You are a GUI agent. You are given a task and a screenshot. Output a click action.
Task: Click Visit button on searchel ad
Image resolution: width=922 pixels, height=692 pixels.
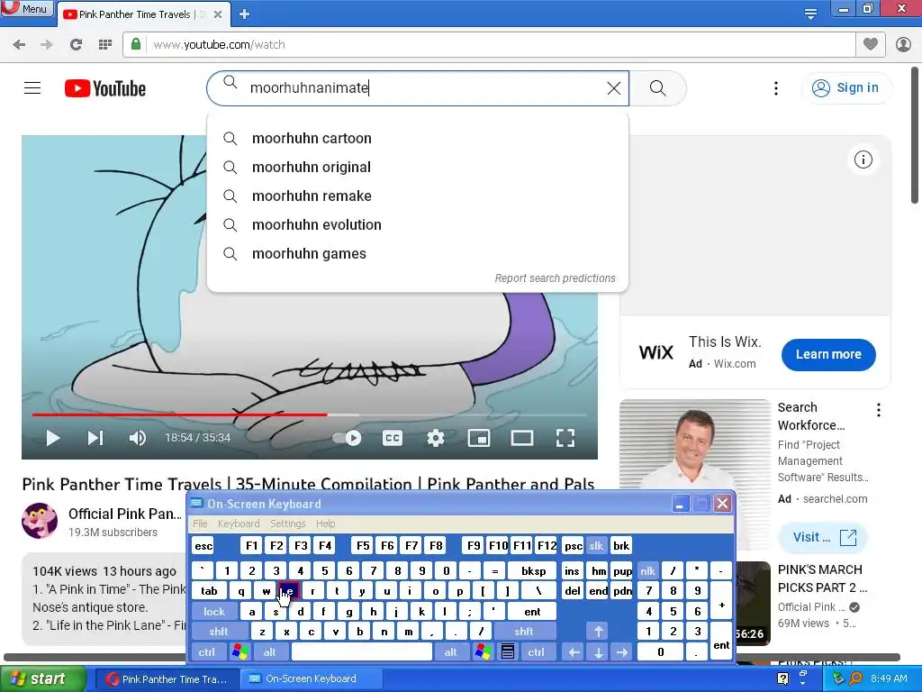click(825, 537)
